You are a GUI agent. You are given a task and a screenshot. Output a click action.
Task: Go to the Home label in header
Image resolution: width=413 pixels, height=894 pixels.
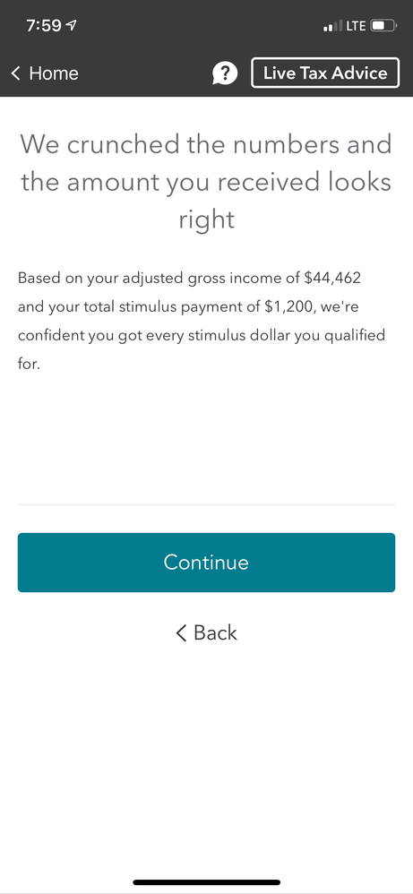pos(54,73)
